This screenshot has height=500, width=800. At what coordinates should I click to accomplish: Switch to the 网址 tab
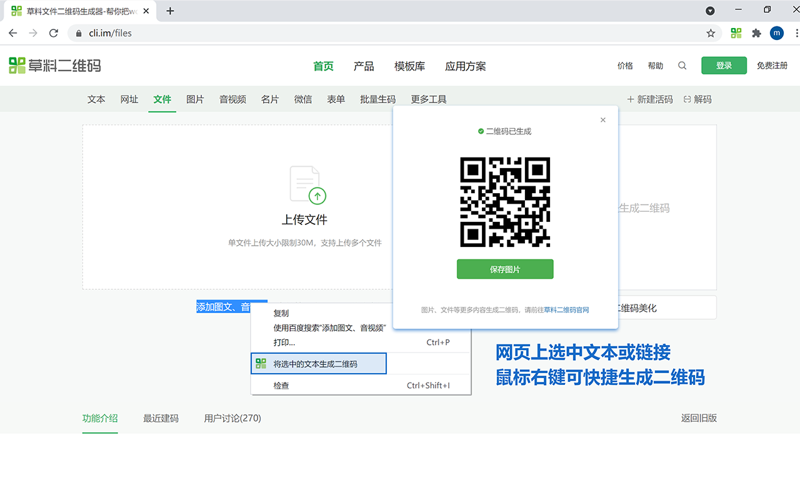[x=129, y=99]
